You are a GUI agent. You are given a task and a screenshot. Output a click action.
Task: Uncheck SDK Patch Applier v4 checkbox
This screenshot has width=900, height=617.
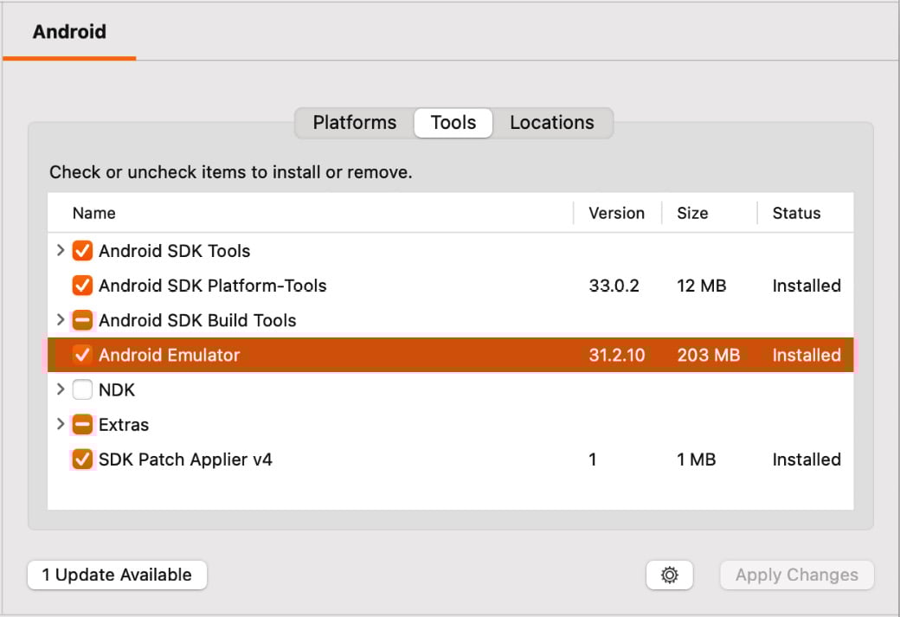(82, 460)
